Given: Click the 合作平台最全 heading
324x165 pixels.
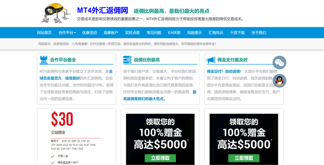Looking at the screenshot, I should (63, 60).
